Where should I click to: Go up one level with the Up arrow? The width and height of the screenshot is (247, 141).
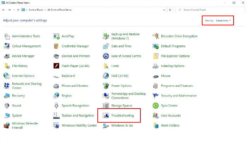point(18,10)
